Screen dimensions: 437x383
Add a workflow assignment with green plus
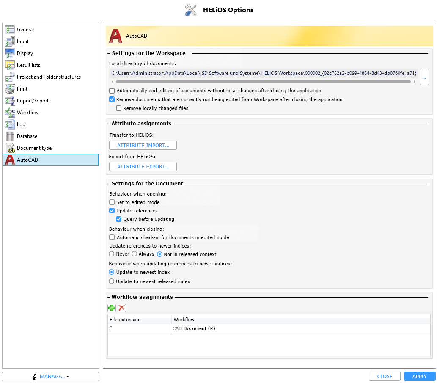[112, 308]
